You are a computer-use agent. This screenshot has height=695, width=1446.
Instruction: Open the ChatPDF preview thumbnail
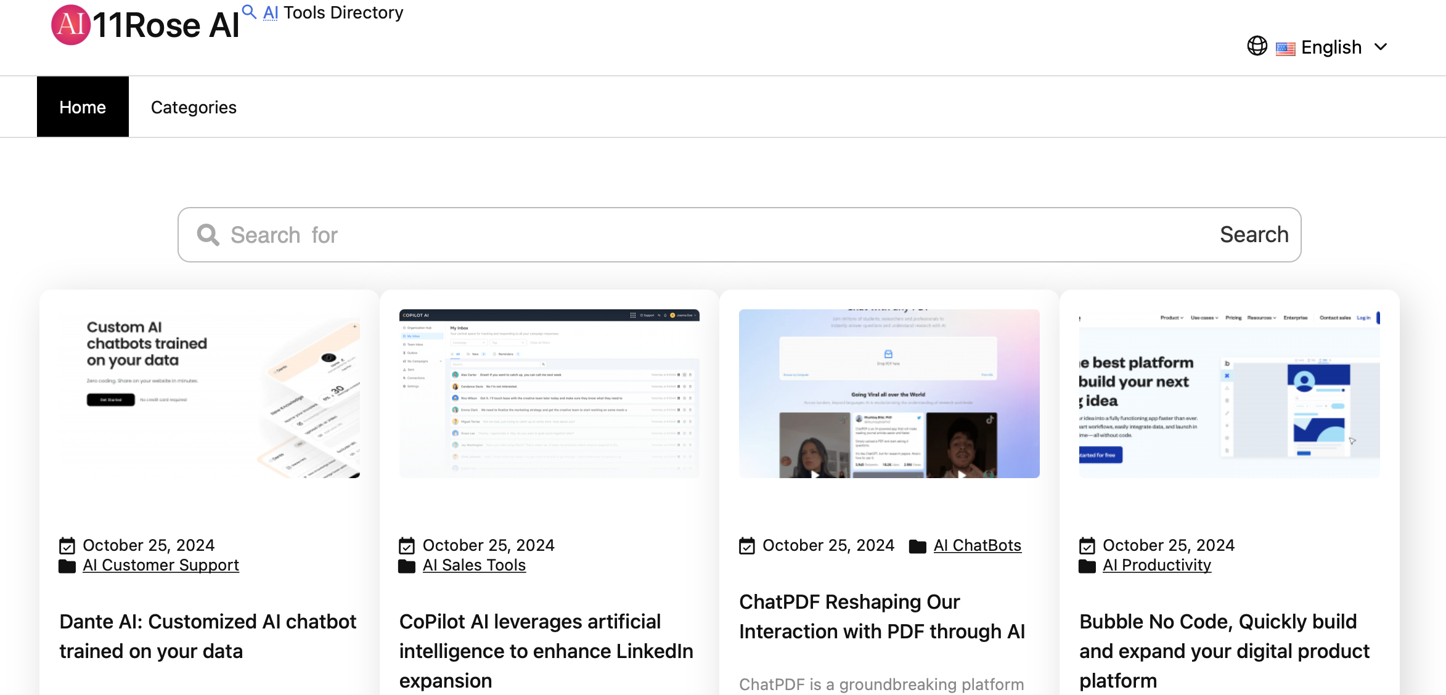point(889,394)
